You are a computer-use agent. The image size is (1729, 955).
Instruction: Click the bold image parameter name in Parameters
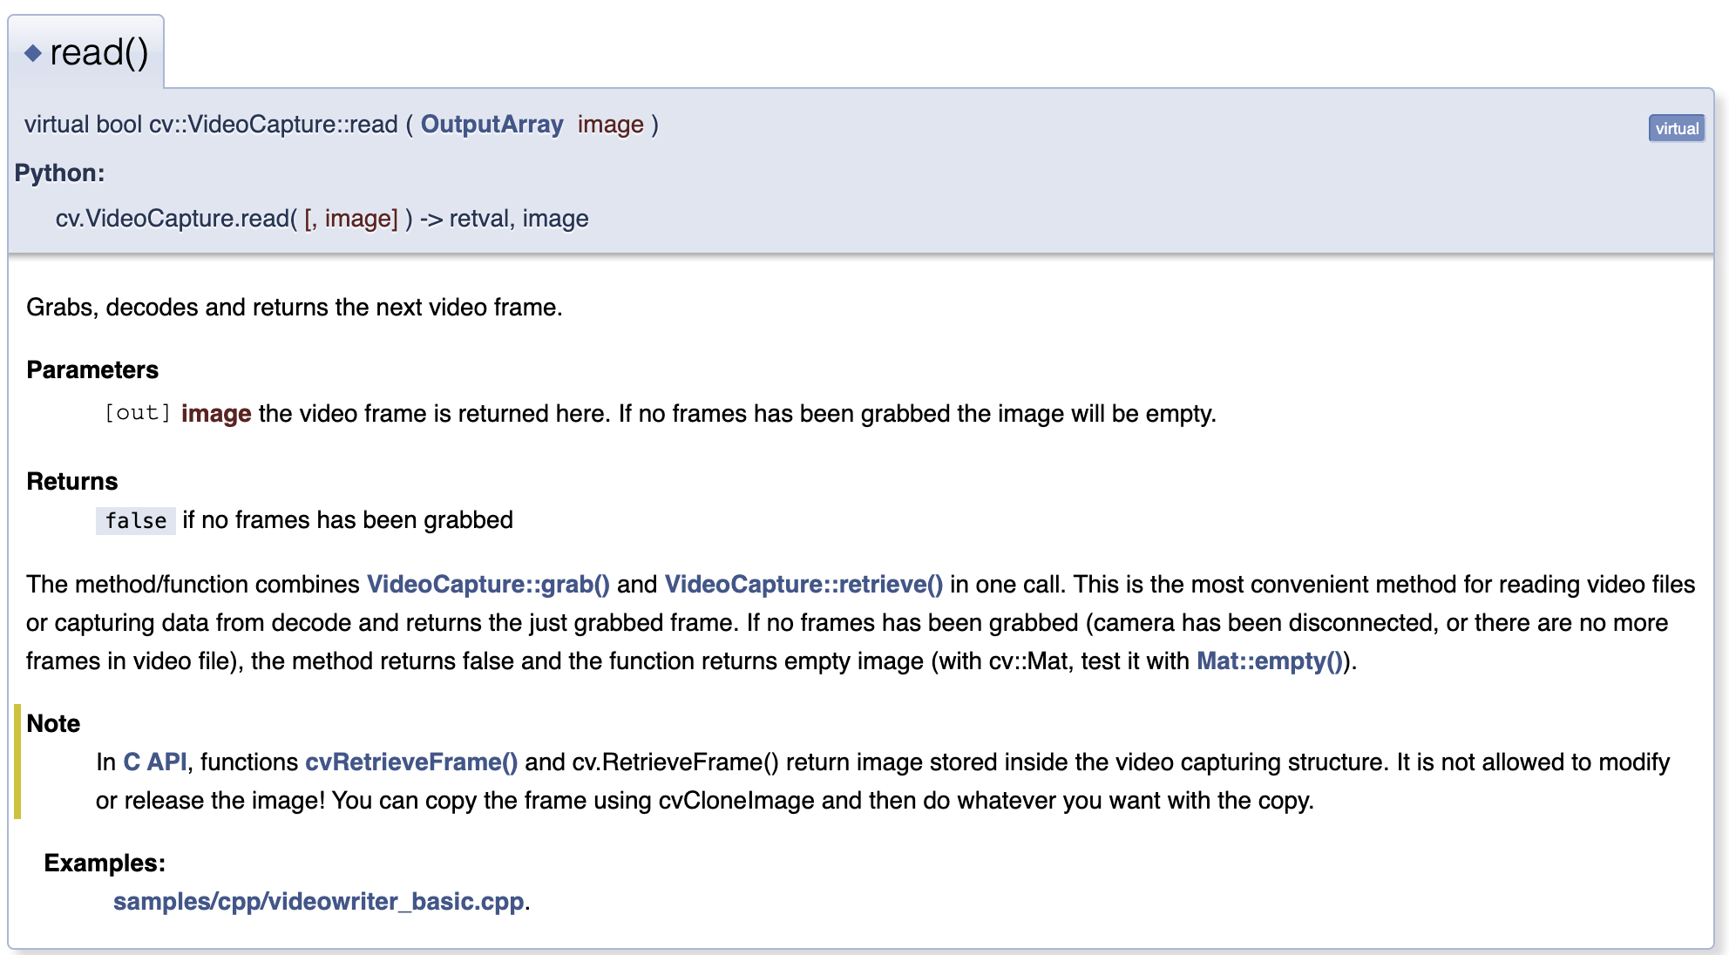tap(216, 413)
